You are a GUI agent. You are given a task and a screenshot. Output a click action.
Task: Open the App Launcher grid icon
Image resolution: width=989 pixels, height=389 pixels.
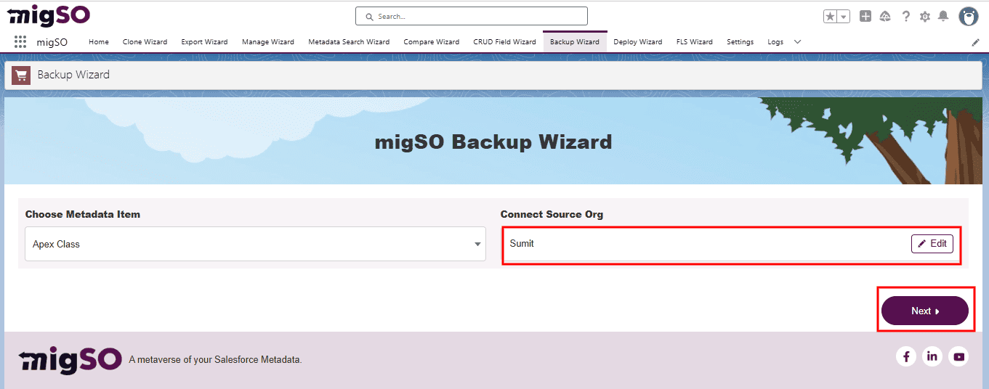[20, 42]
